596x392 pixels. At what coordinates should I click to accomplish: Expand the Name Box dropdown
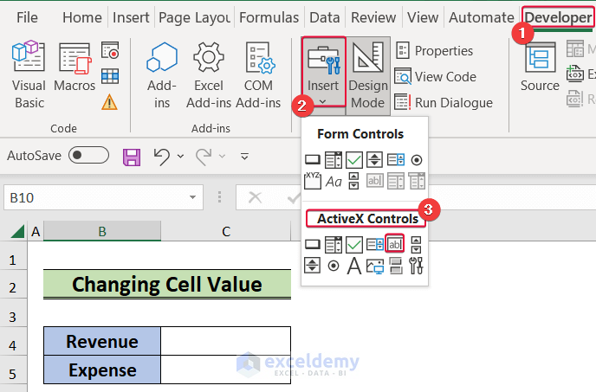click(x=192, y=197)
